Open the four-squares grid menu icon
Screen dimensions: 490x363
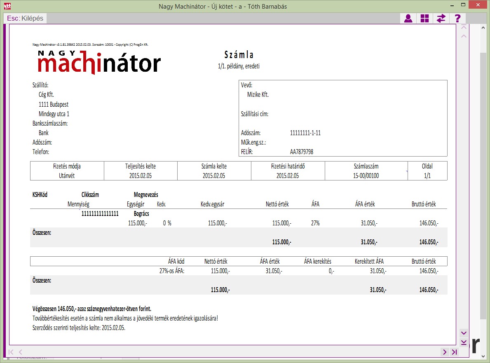pos(424,19)
